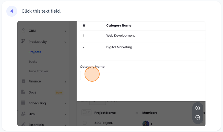Click the Scheduling calendar icon
Screen dimensions: 223x132
[23, 103]
